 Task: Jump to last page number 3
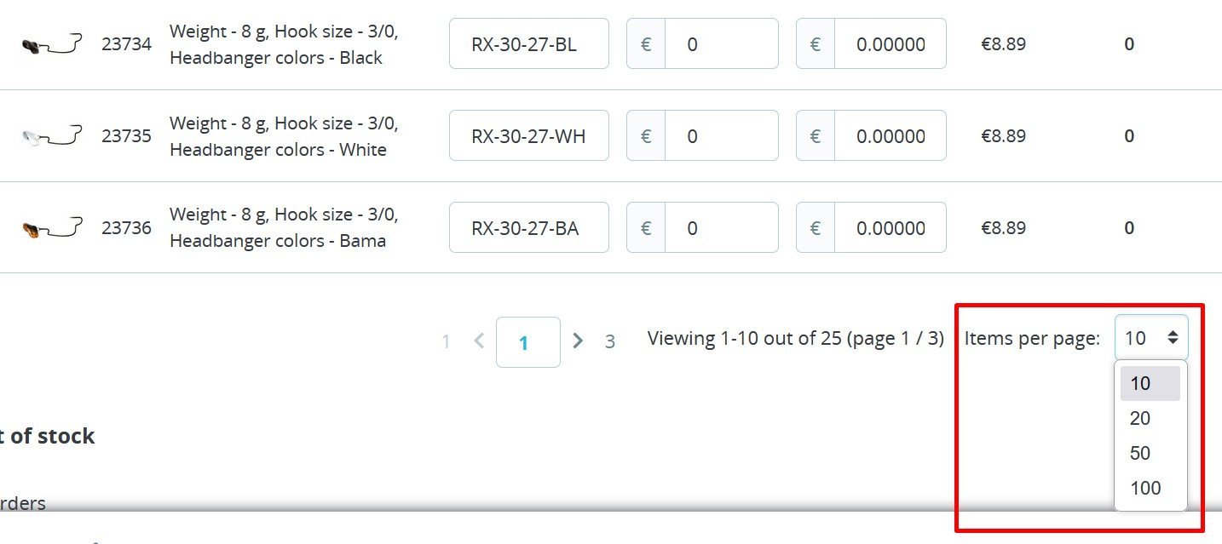coord(610,342)
